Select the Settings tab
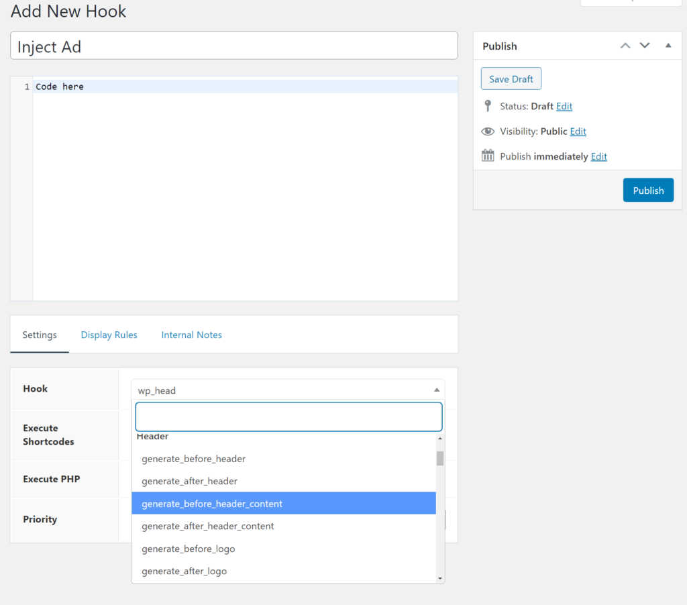Screen dimensions: 687x605 pyautogui.click(x=39, y=334)
